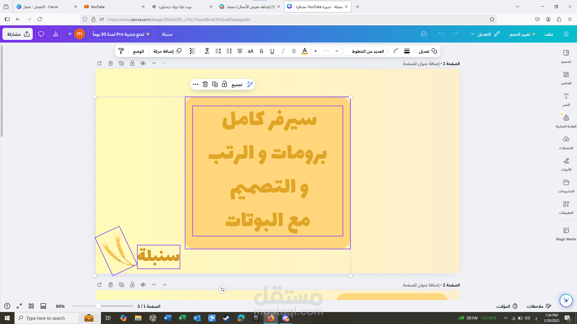
Task: Open the border style lines option
Action: point(407,51)
